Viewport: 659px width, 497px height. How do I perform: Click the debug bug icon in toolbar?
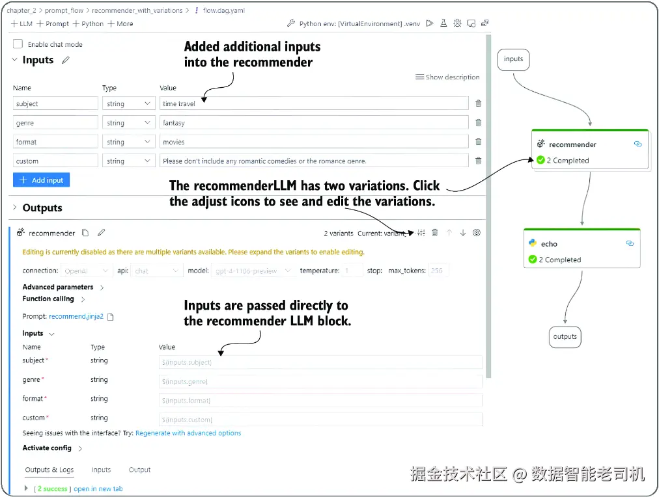(457, 23)
